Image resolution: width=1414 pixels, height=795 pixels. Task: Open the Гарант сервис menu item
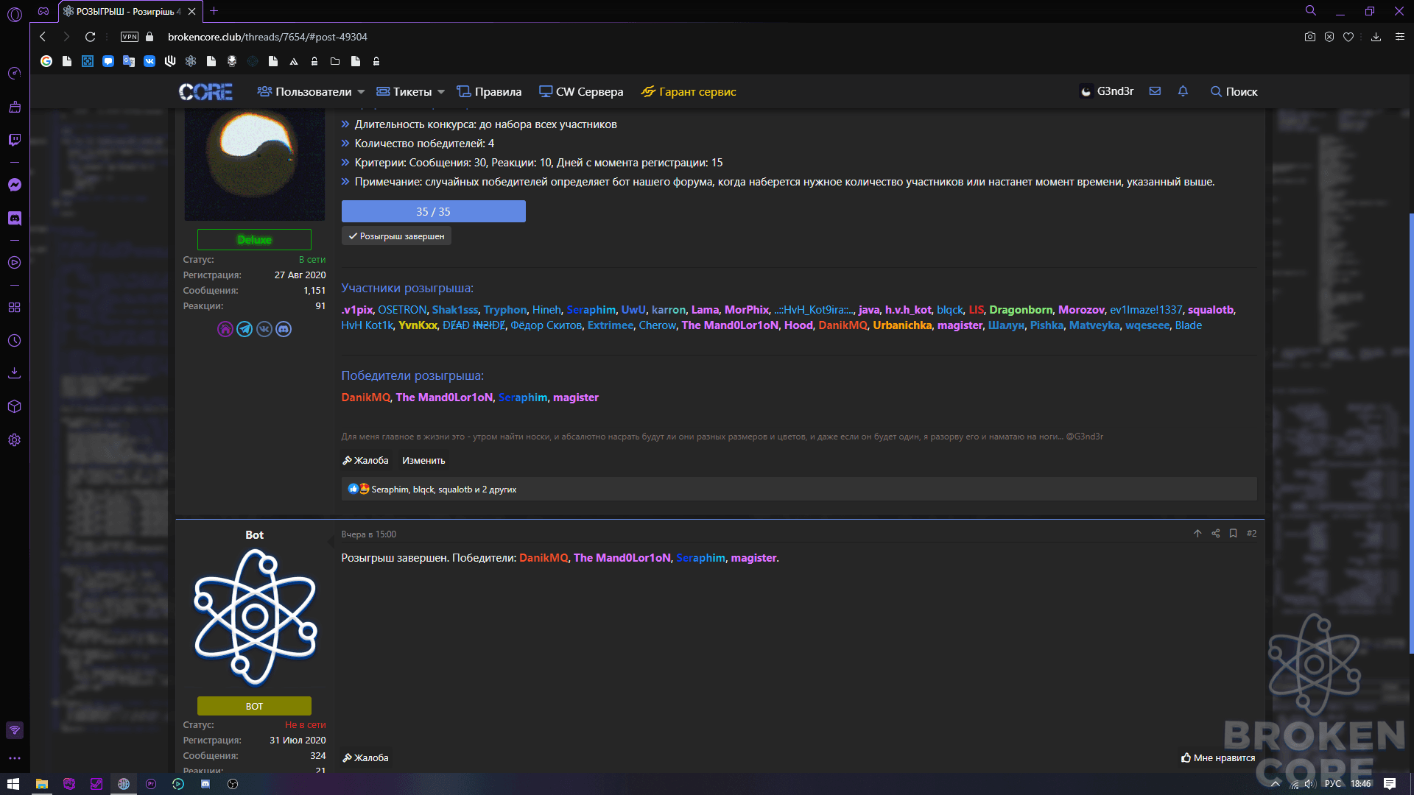[689, 92]
